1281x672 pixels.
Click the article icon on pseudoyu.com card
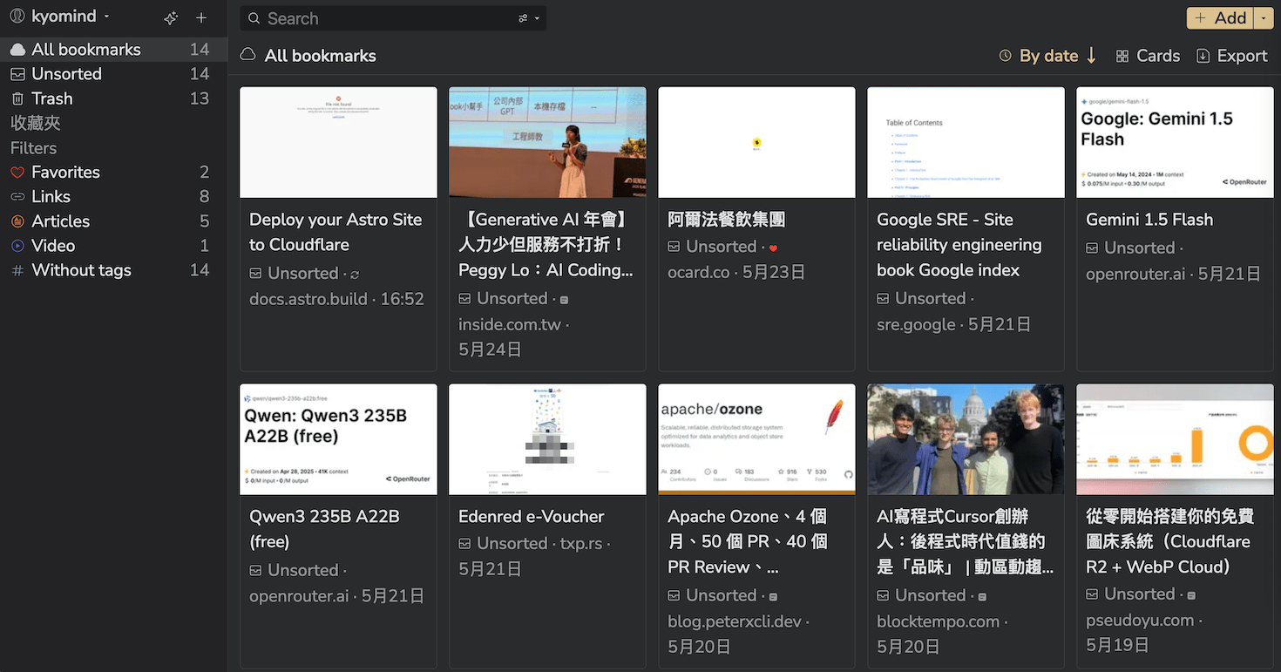pyautogui.click(x=1191, y=595)
